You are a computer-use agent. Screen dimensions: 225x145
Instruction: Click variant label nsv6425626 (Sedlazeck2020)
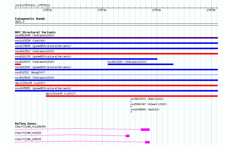pyautogui.click(x=35, y=78)
